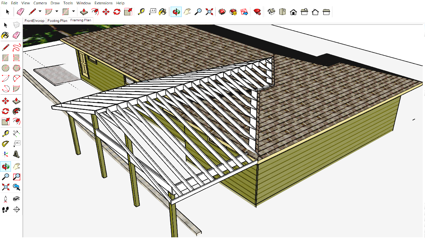Screen dimensions: 425x239
Task: Click Zoom Extents in top toolbar
Action: [x=209, y=12]
